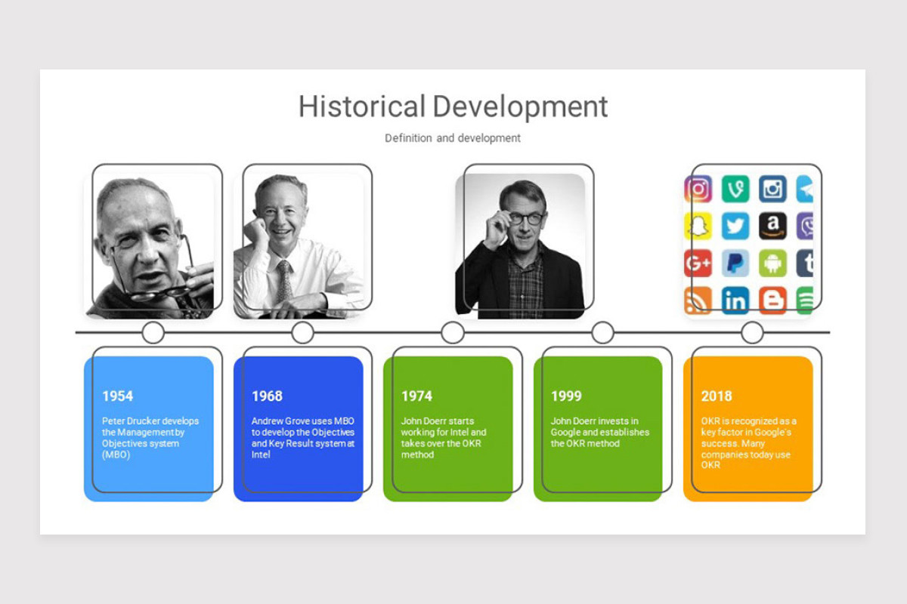Click the PayPal icon
This screenshot has height=604, width=907.
pos(735,263)
